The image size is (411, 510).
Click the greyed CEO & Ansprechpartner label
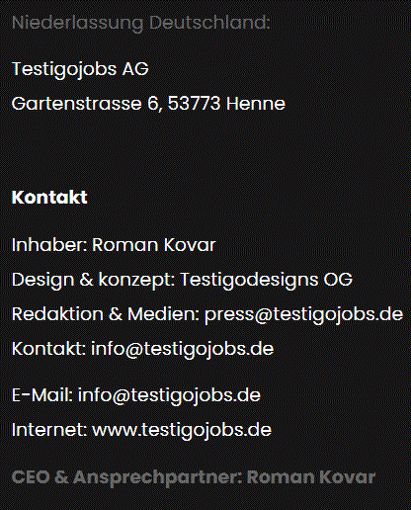(x=127, y=478)
